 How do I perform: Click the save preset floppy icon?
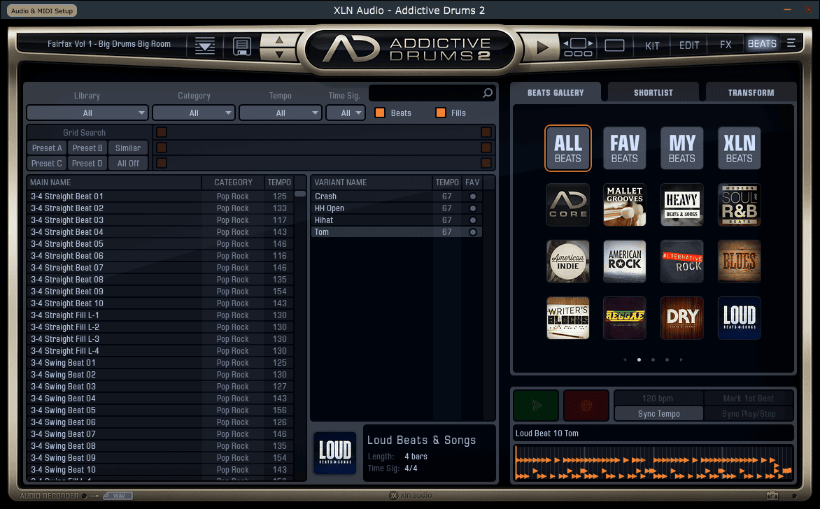[x=241, y=46]
